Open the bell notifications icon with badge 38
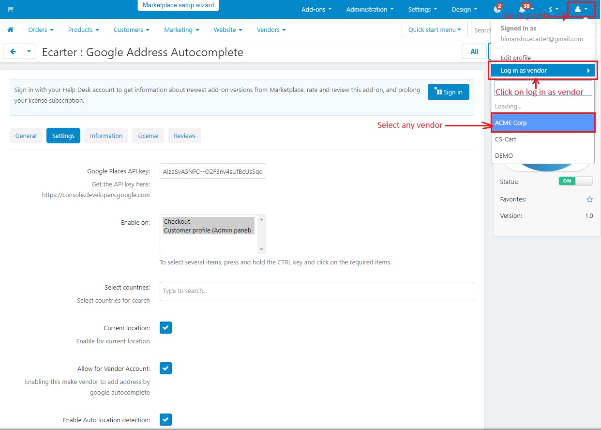The image size is (601, 430). tap(522, 9)
